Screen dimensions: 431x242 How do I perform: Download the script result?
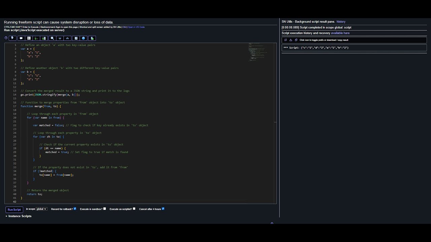pos(291,40)
